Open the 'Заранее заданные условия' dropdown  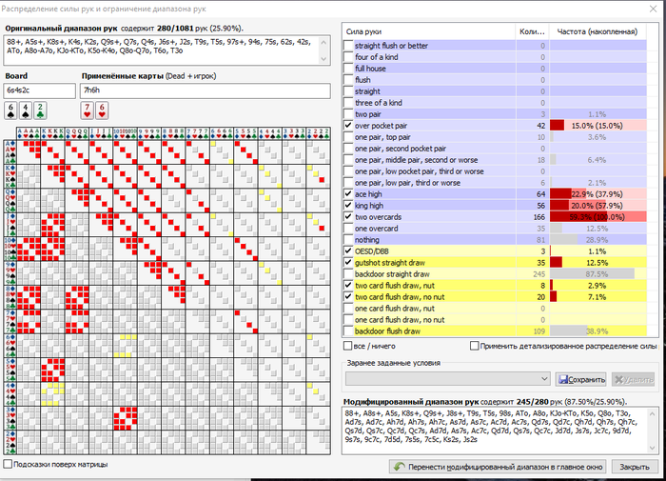448,378
